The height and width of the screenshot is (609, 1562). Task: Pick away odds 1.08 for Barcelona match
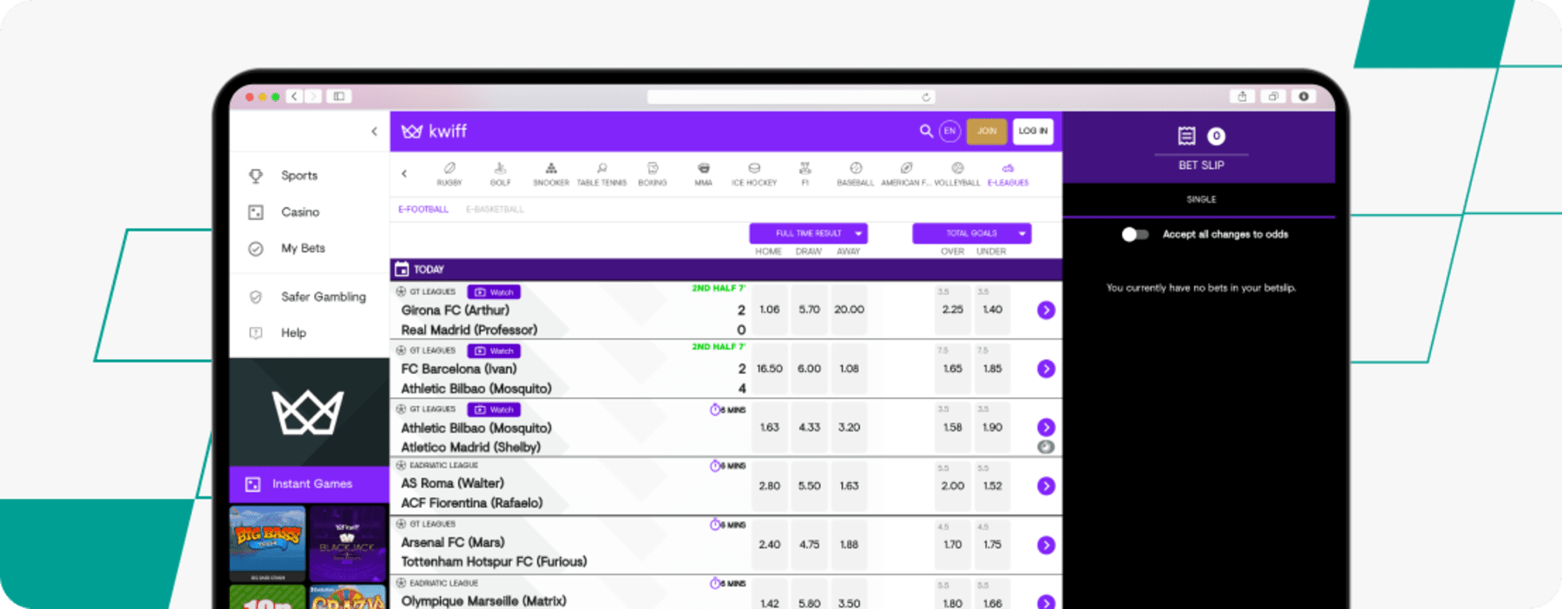[x=850, y=369]
